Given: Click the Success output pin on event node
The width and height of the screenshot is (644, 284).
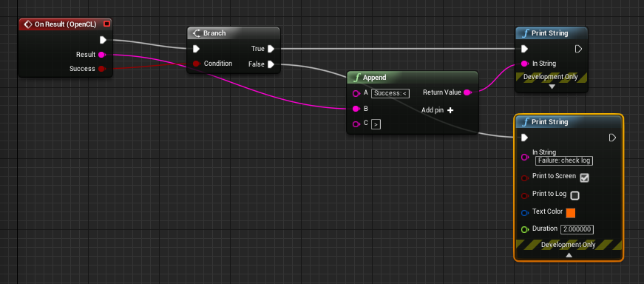Looking at the screenshot, I should pos(102,69).
